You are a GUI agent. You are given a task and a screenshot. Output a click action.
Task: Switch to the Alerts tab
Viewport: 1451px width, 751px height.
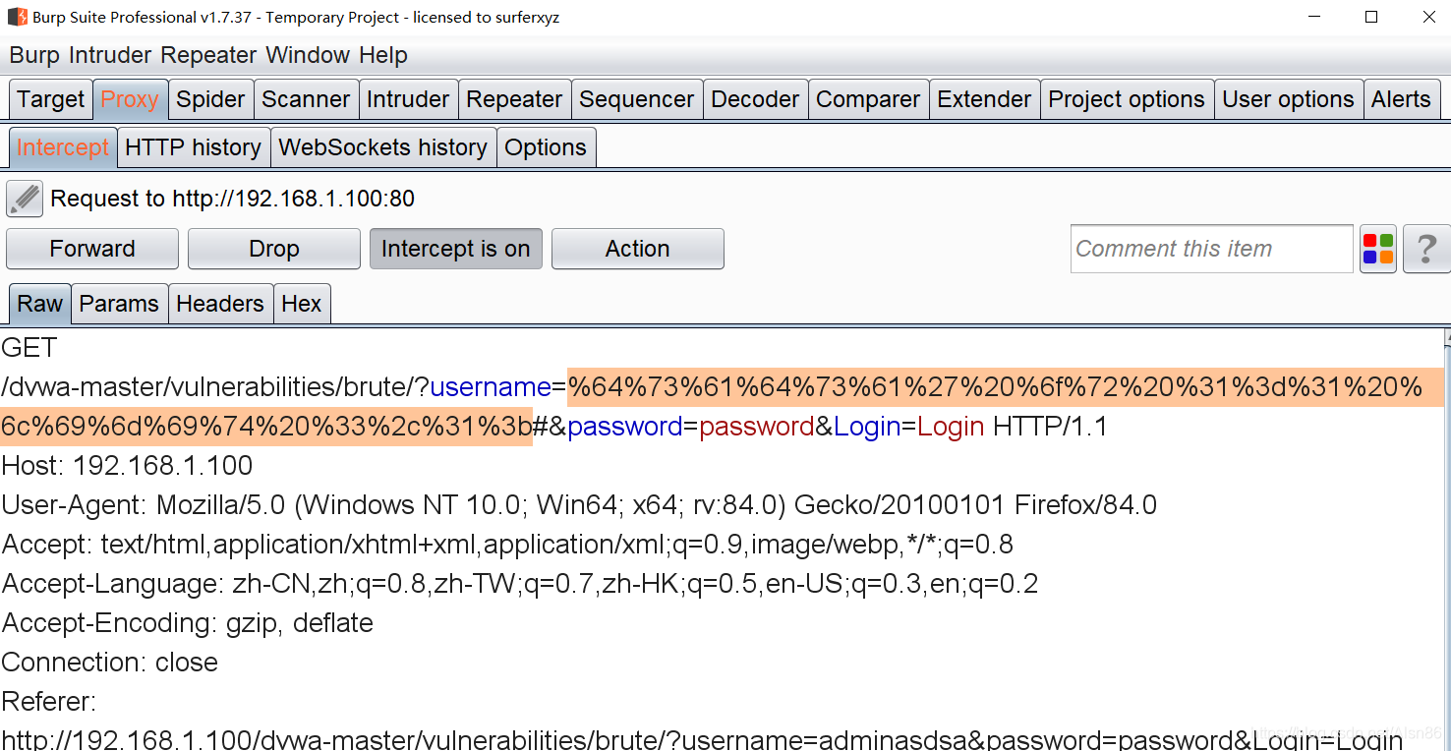[1401, 99]
